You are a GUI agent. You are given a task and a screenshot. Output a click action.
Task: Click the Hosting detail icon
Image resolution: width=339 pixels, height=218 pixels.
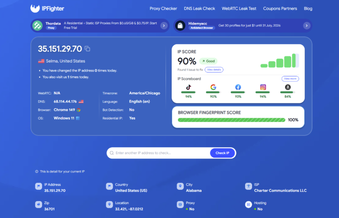[x=249, y=205]
